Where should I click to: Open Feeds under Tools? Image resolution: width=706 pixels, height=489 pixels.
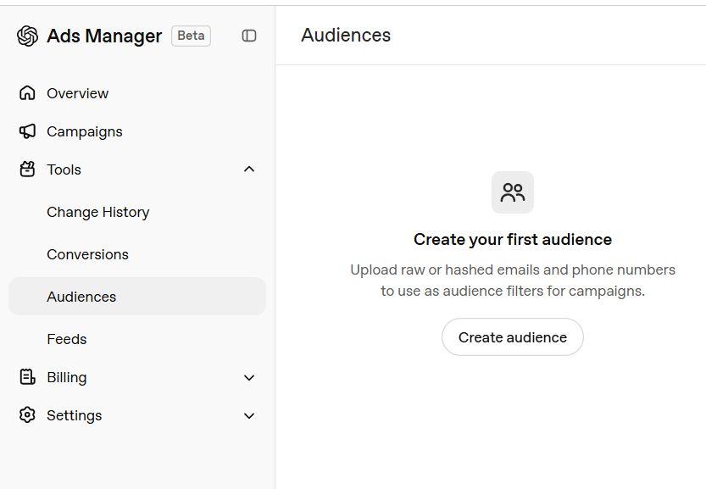pyautogui.click(x=137, y=339)
